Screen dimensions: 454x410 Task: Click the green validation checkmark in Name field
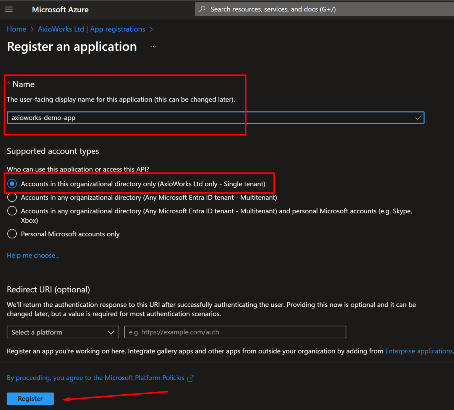pos(418,117)
